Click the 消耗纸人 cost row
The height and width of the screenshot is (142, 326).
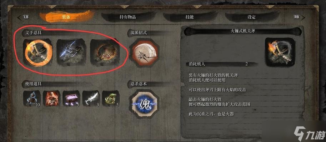coord(221,64)
